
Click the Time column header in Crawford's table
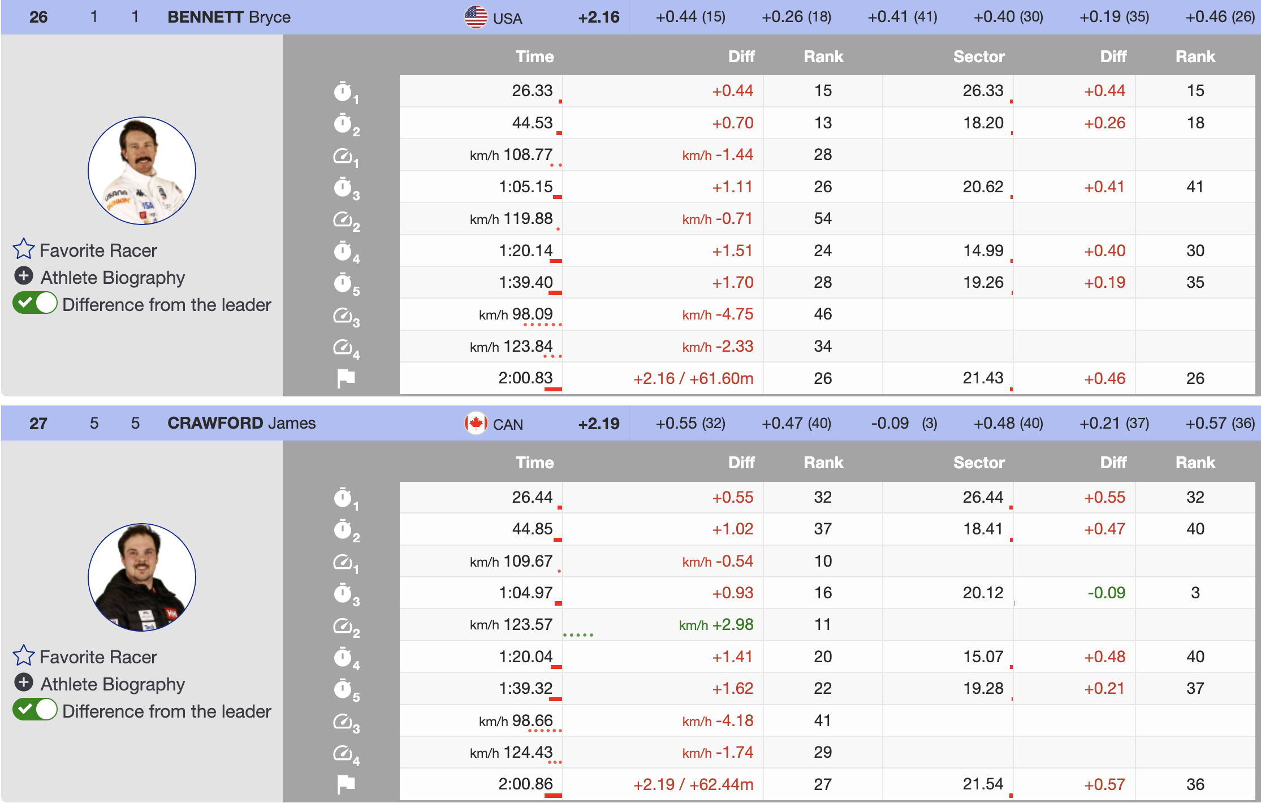point(534,463)
